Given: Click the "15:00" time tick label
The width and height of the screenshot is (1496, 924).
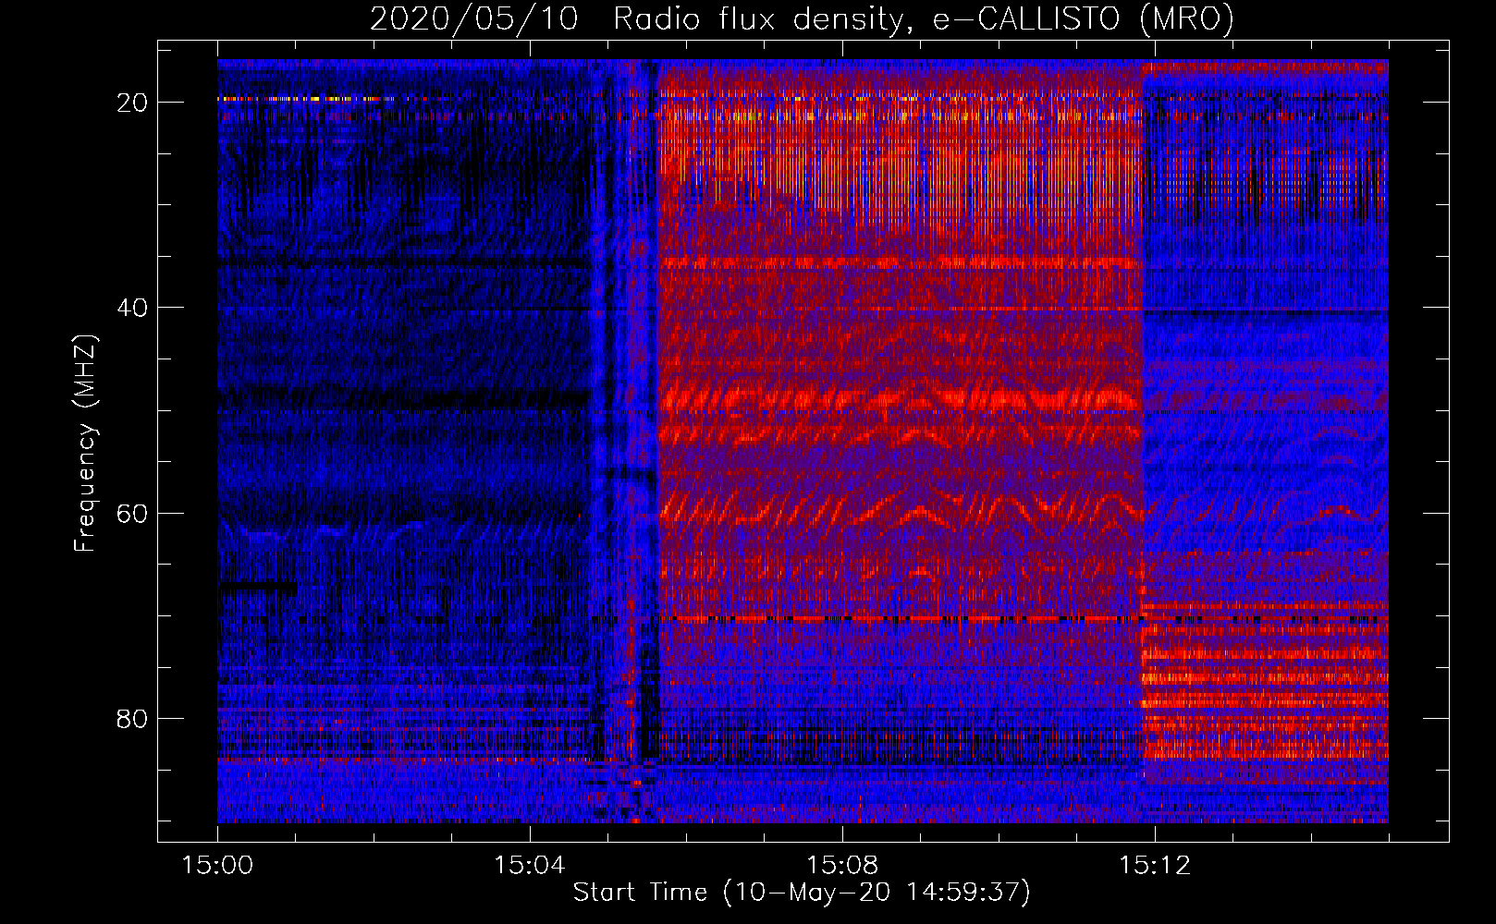Looking at the screenshot, I should pos(217,865).
